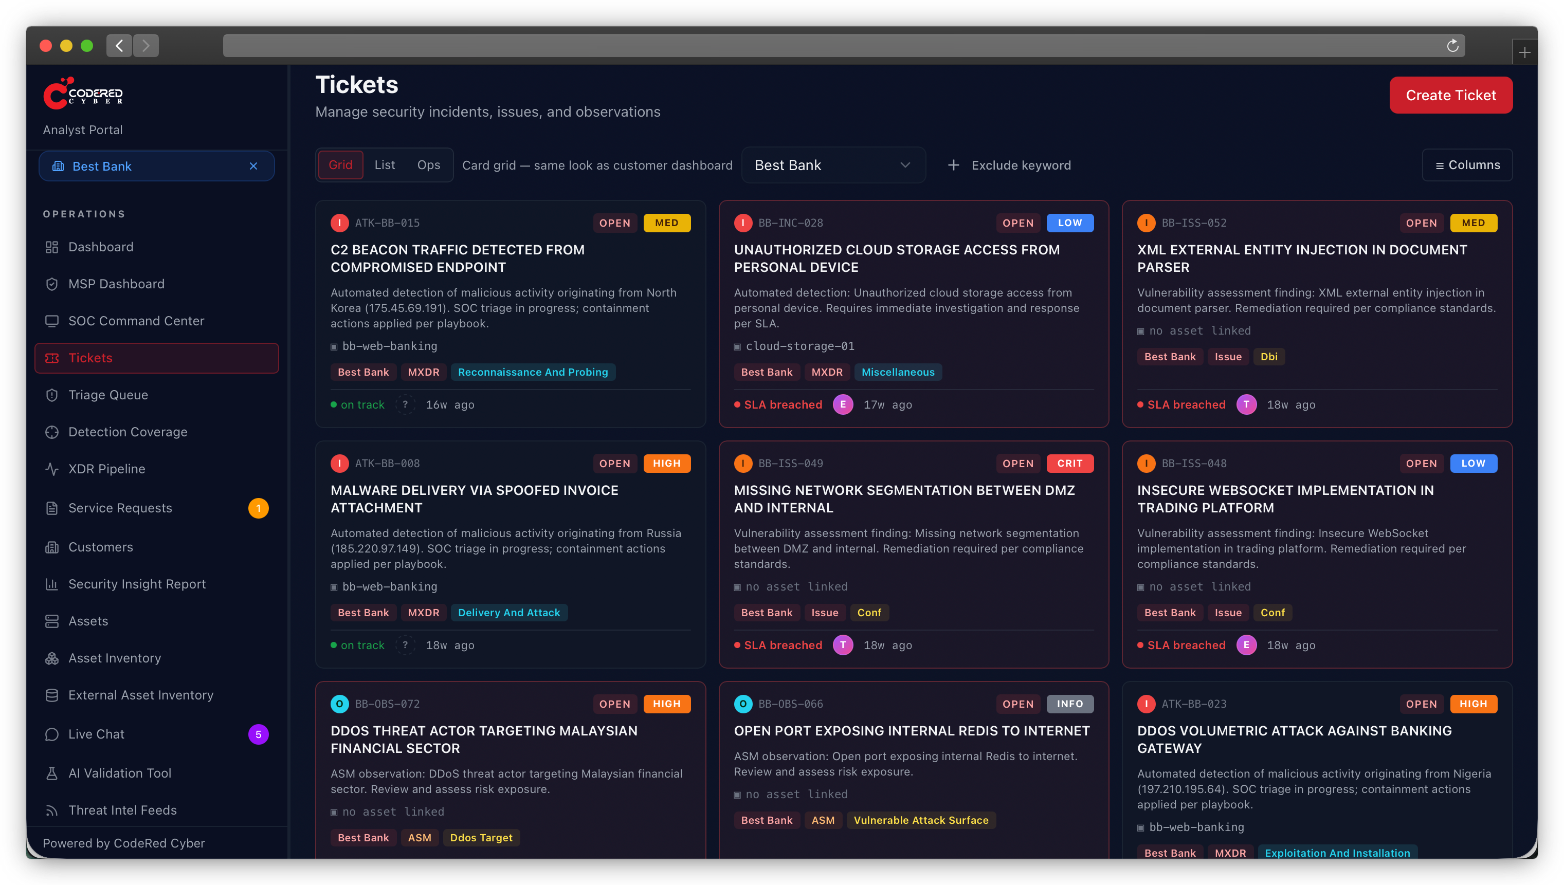Click assignee avatar E on BB-INC-028 card
Viewport: 1564px width, 885px height.
843,405
